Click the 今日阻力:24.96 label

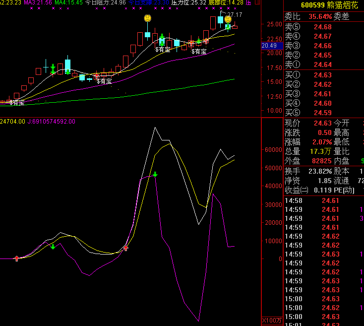106,3
